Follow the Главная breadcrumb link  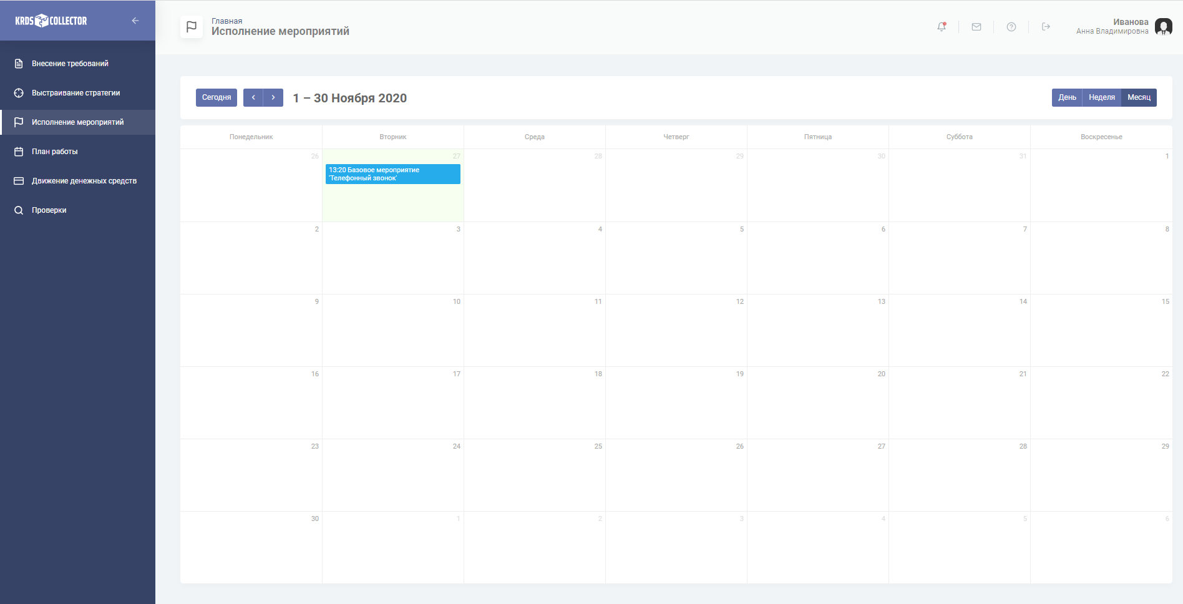pos(226,21)
